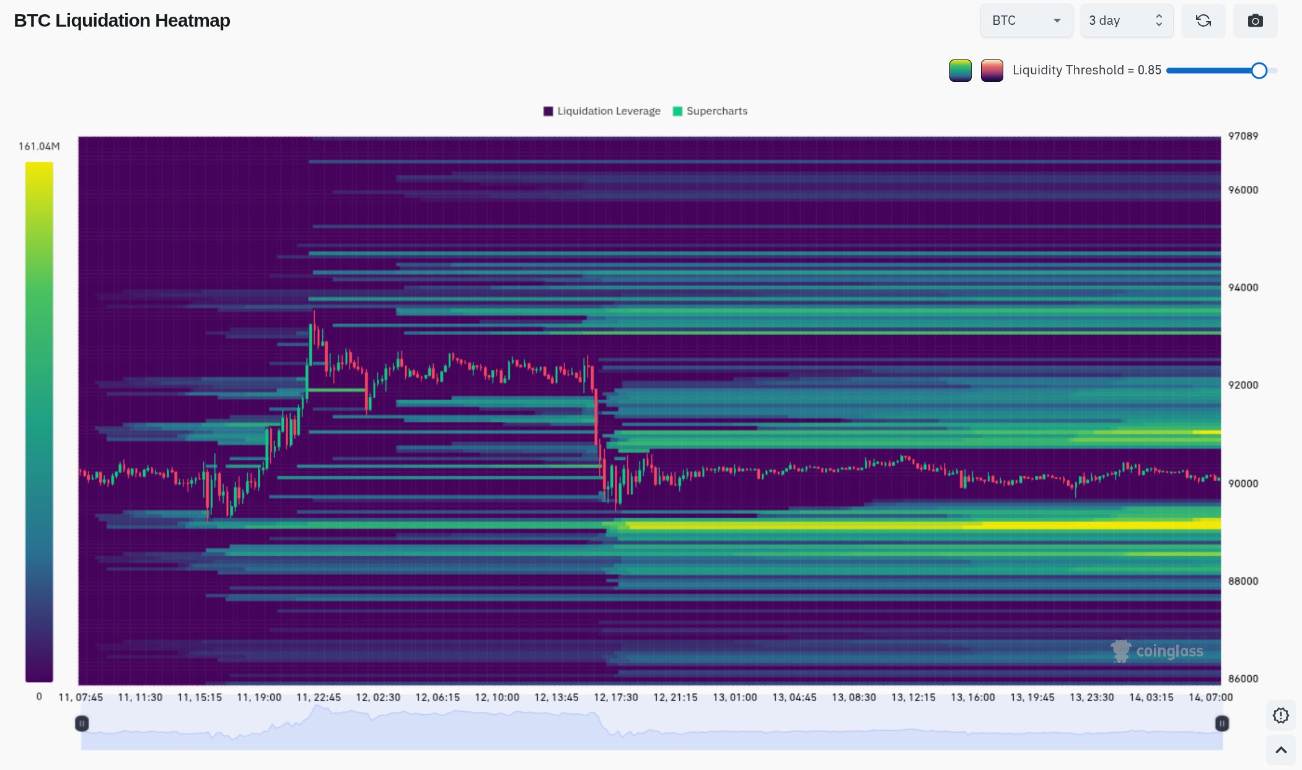Click the Liquidity Threshold slider handle
1302x770 pixels.
1259,71
